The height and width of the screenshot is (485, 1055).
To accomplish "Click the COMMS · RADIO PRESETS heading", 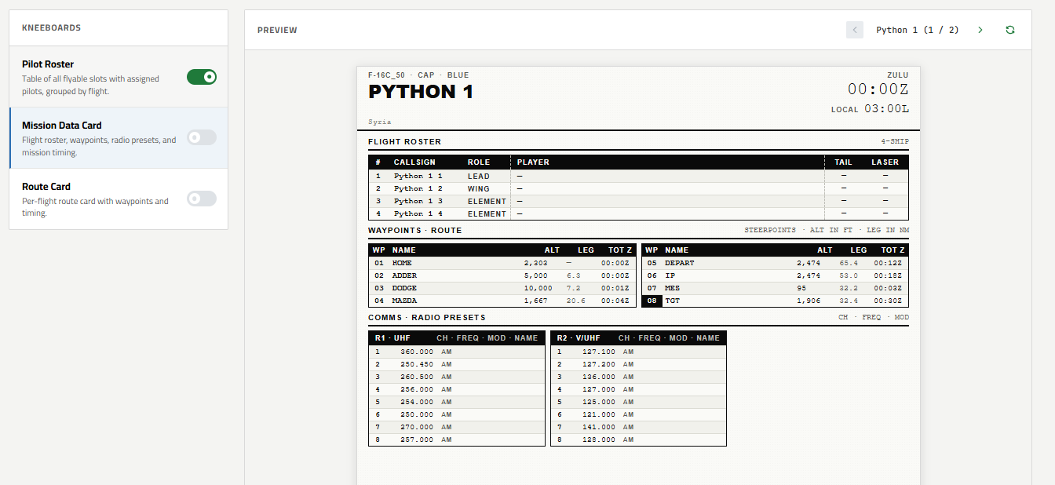I will [x=426, y=318].
